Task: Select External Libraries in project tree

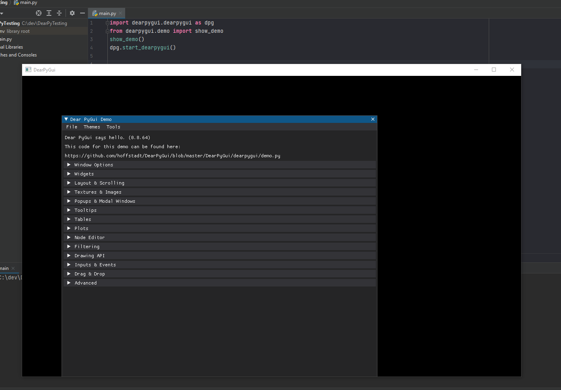Action: (12, 47)
